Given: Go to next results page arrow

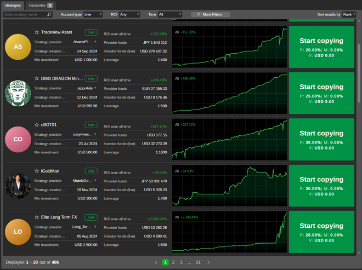Looking at the screenshot, I should 208,262.
